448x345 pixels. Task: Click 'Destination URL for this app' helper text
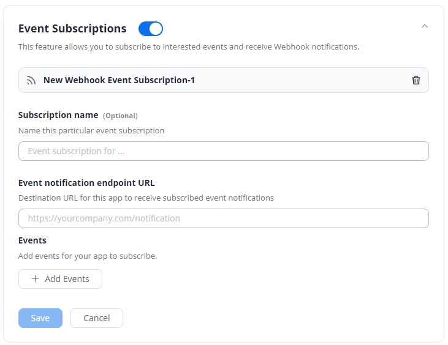click(x=146, y=198)
